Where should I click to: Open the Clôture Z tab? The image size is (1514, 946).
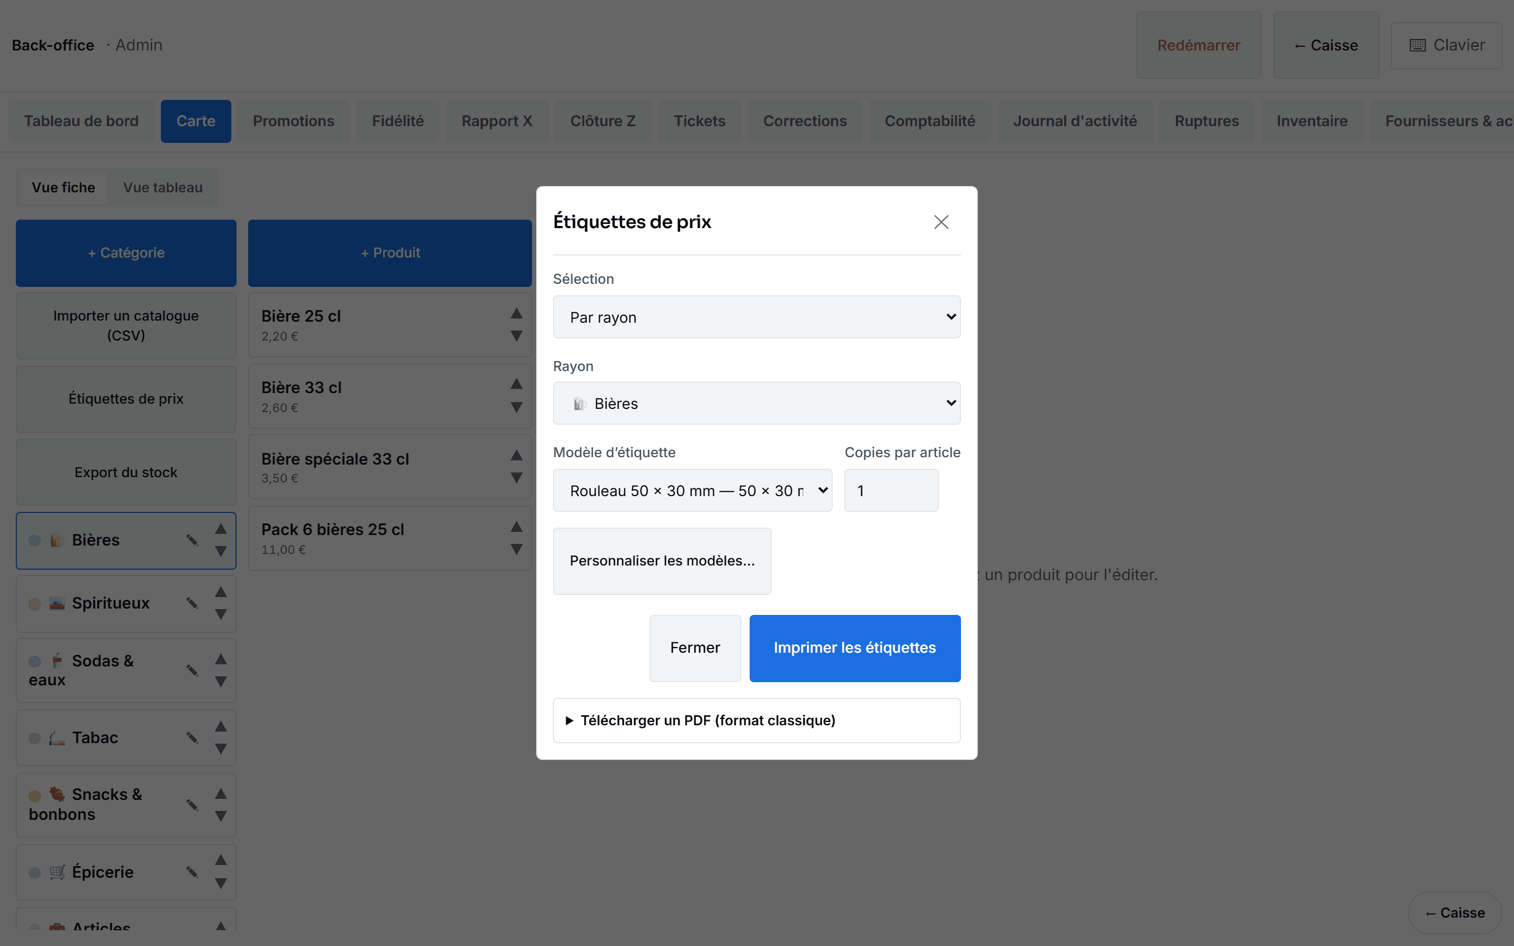(x=602, y=121)
